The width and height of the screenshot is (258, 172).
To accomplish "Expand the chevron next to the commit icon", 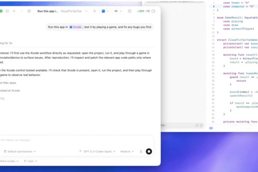I will (x=121, y=11).
